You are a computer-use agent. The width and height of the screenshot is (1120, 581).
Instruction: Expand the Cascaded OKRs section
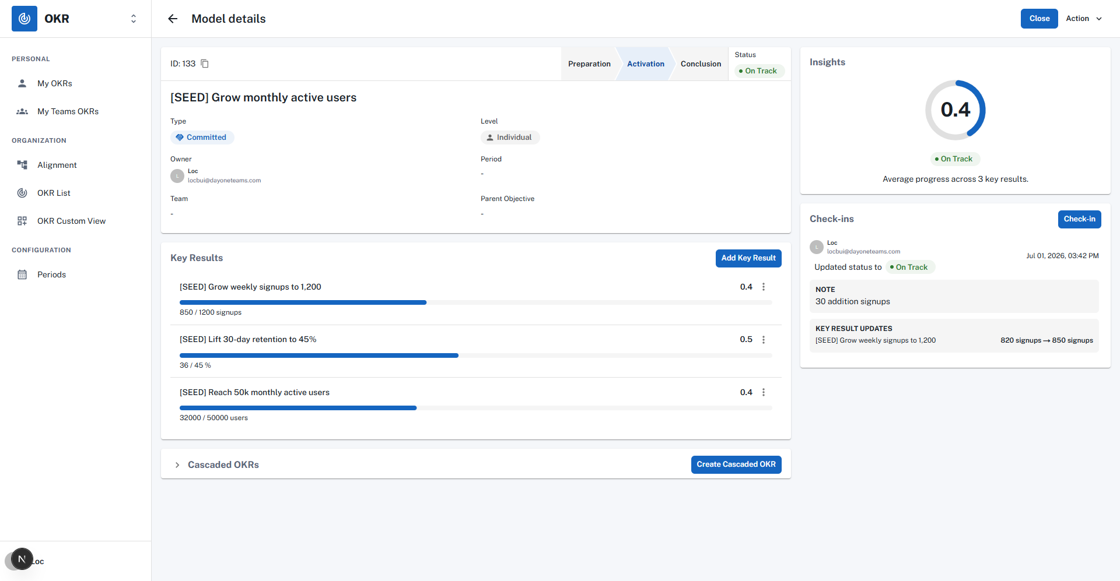[x=177, y=465]
